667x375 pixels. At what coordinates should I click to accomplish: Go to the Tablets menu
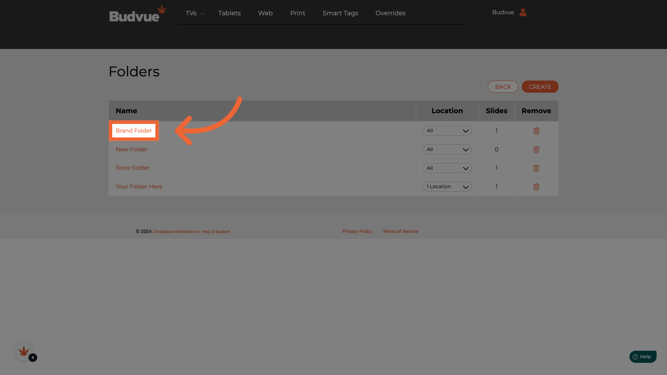pos(229,13)
